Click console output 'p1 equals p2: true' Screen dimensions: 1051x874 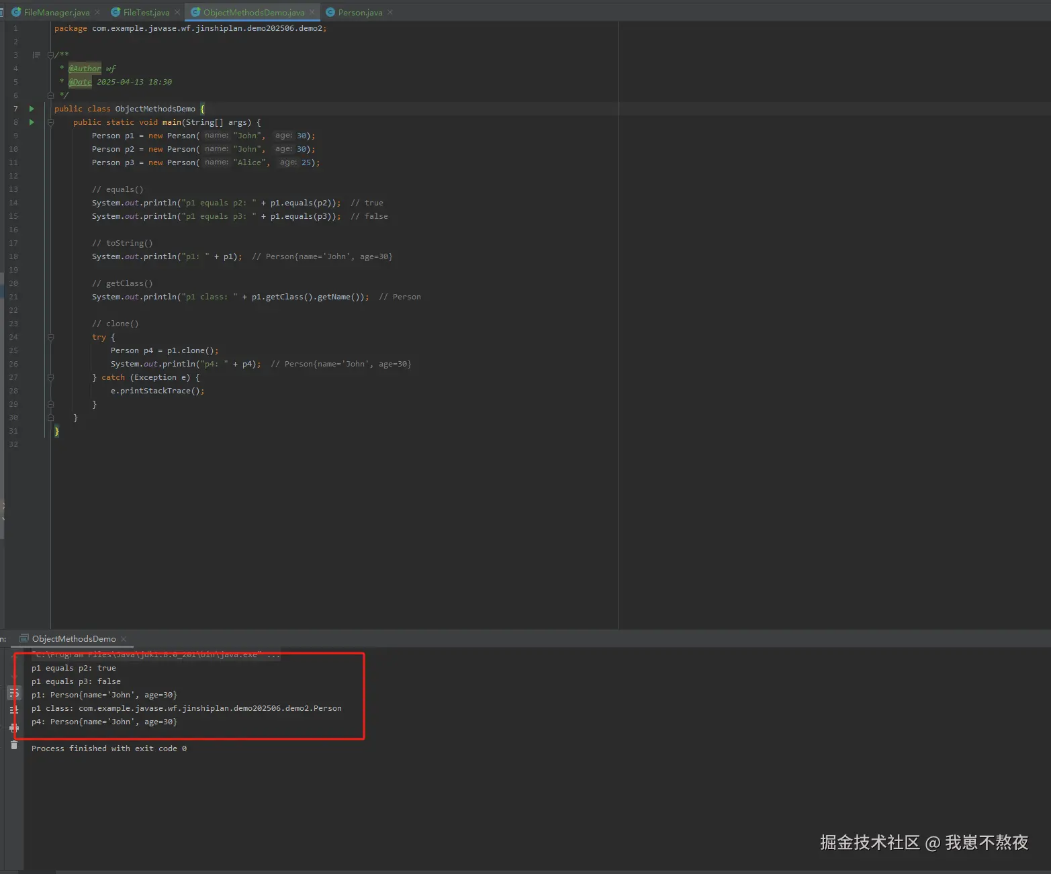point(74,668)
